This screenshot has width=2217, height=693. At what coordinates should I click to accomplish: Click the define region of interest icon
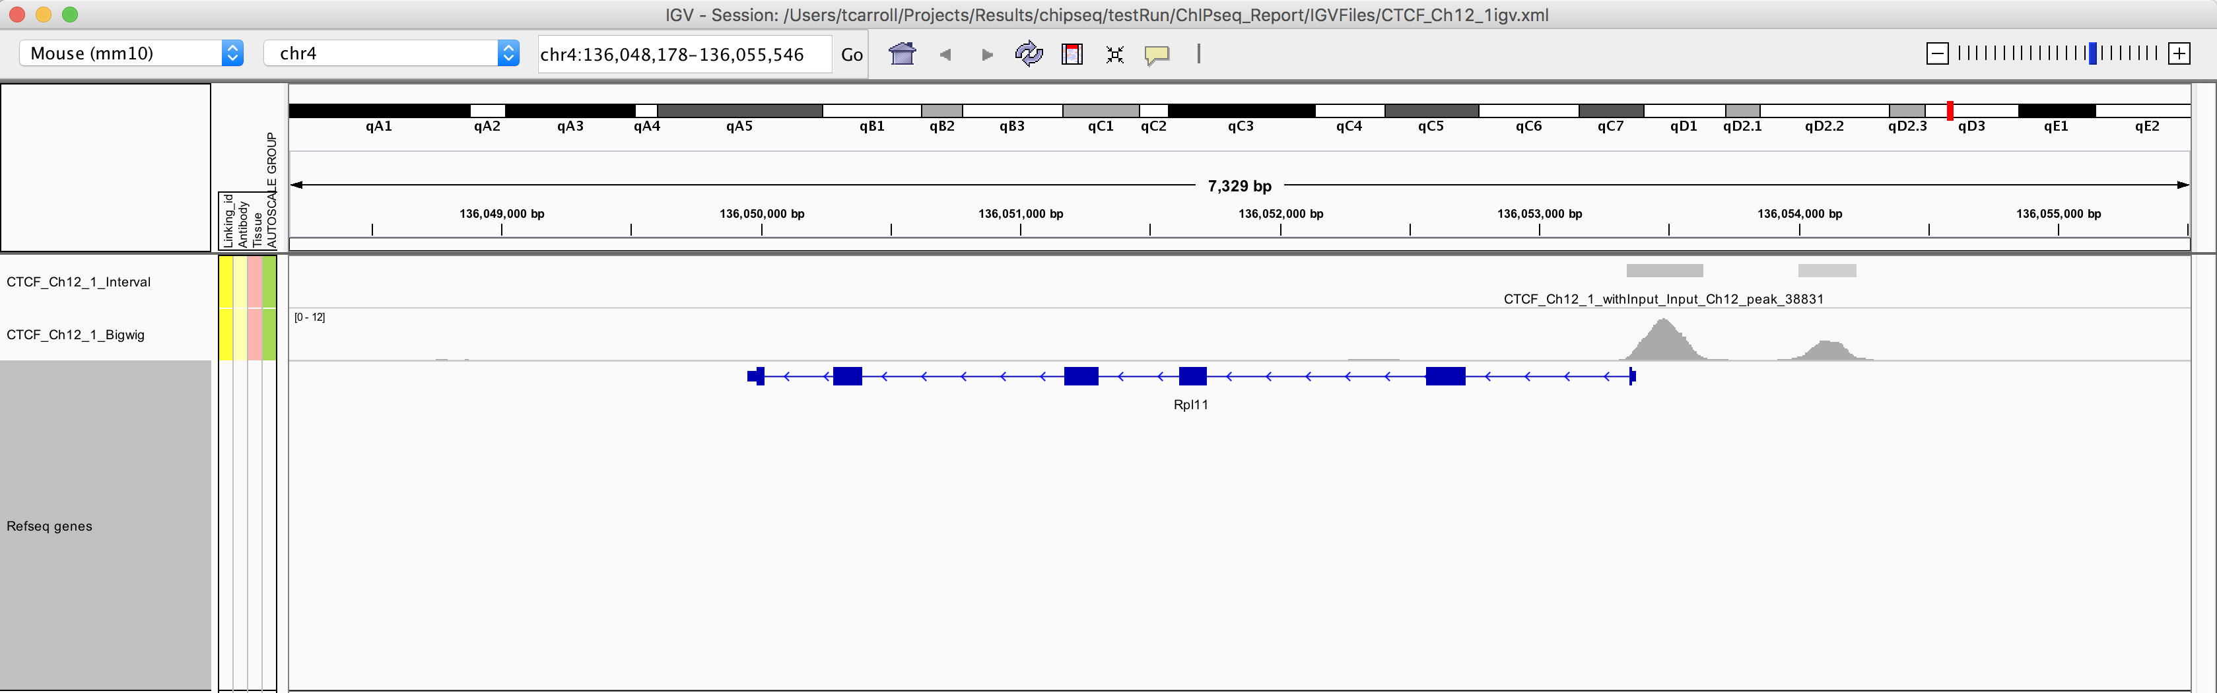(x=1072, y=54)
